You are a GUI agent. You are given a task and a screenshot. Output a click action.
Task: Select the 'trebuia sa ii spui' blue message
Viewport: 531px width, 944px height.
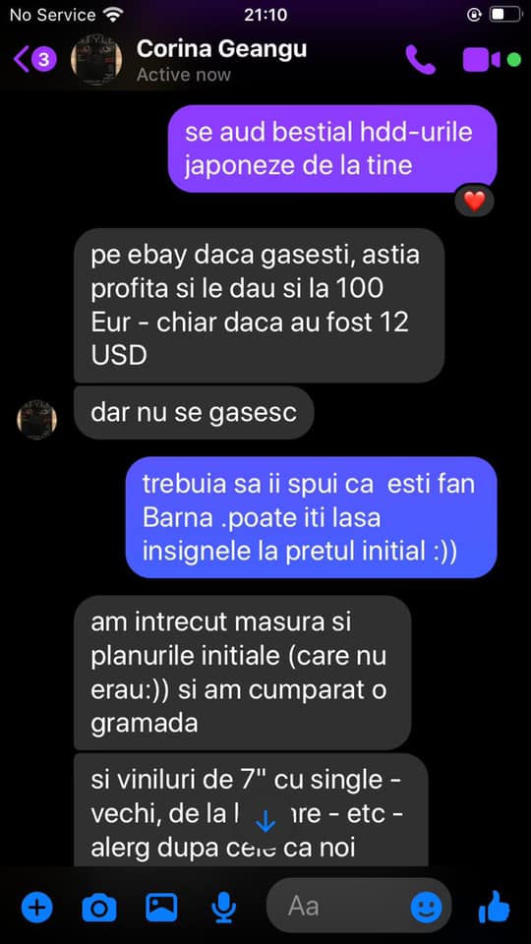312,517
